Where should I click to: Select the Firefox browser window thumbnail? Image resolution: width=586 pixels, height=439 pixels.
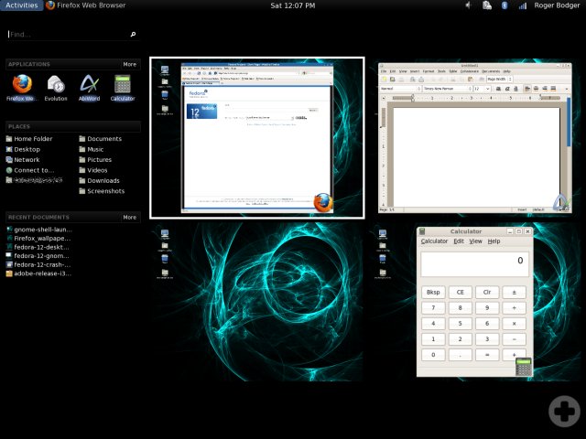tap(256, 137)
